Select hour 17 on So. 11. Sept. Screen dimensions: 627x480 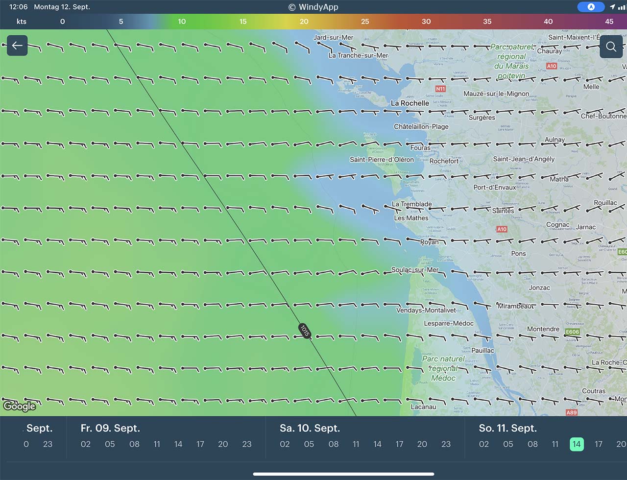[x=598, y=444]
